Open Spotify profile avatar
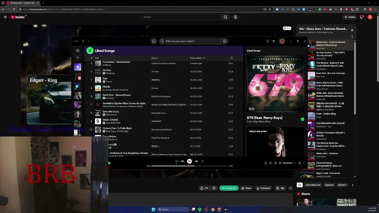Viewport: 379px width, 213px height. 282,41
